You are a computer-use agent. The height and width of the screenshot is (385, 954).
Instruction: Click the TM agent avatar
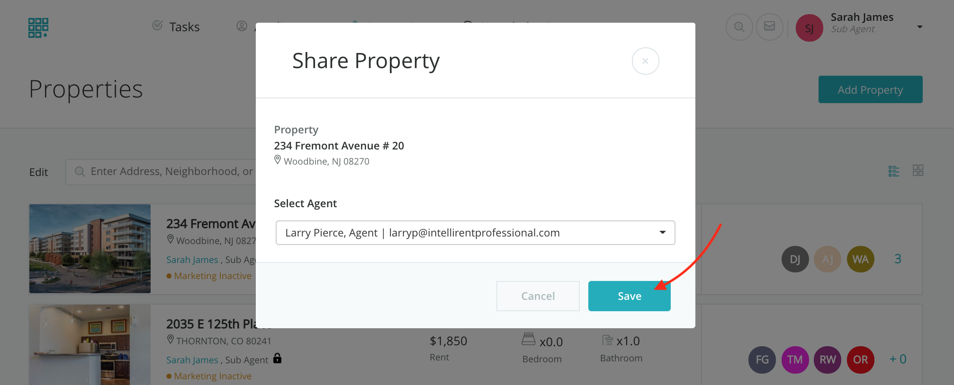coord(795,359)
